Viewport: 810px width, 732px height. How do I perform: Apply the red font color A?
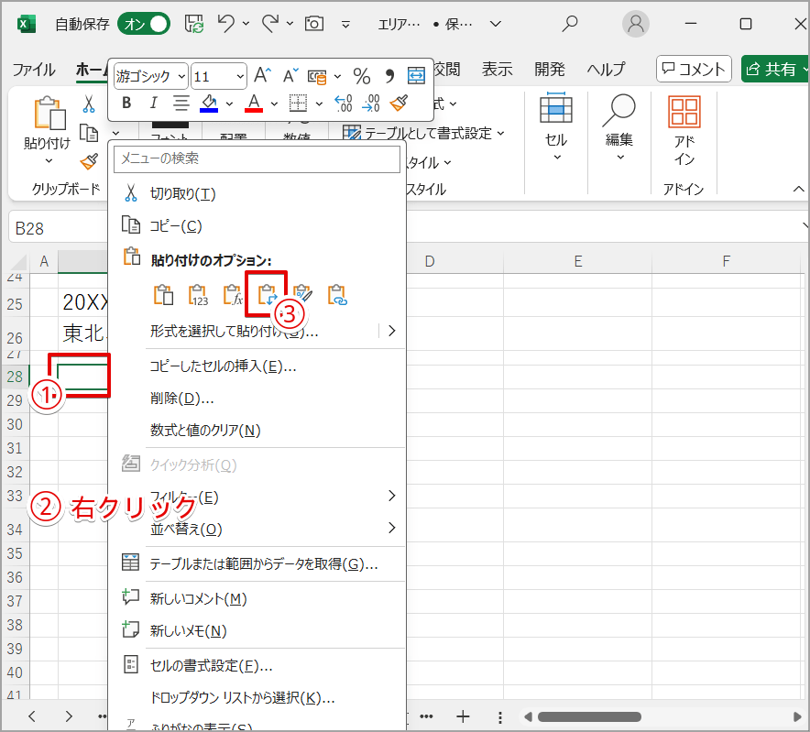[x=254, y=103]
